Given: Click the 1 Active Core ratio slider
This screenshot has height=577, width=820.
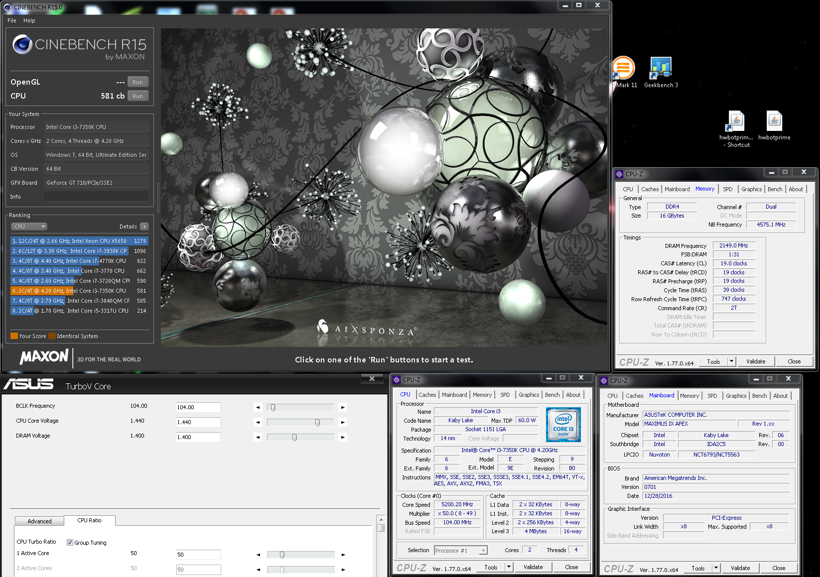Looking at the screenshot, I should 301,555.
